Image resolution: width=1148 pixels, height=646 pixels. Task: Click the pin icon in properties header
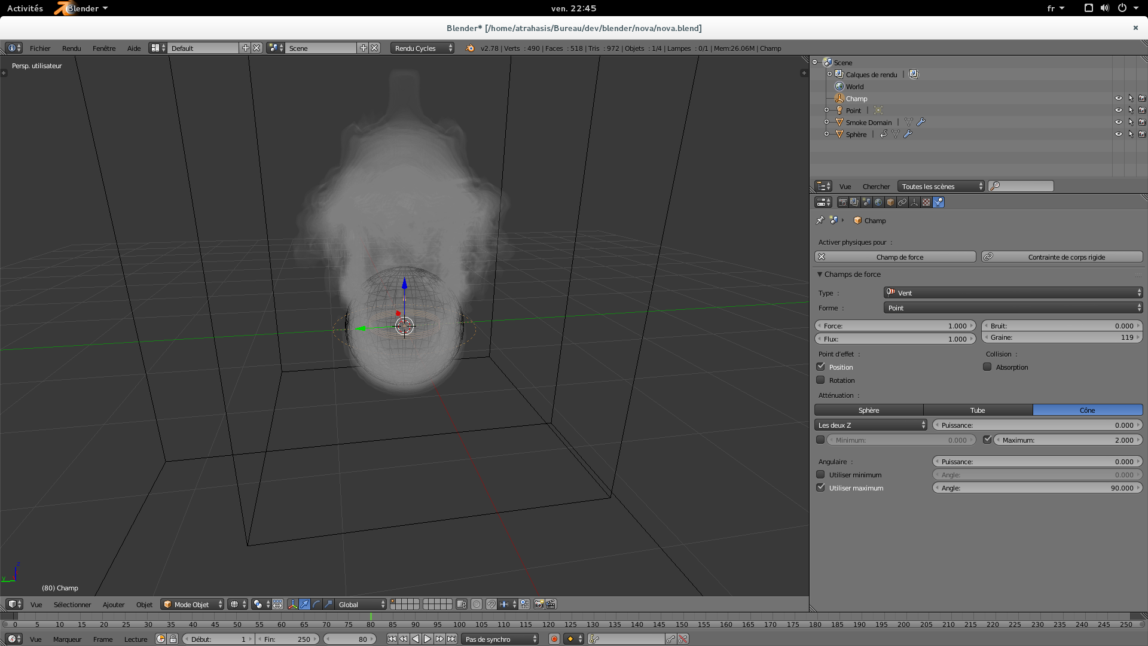[820, 220]
